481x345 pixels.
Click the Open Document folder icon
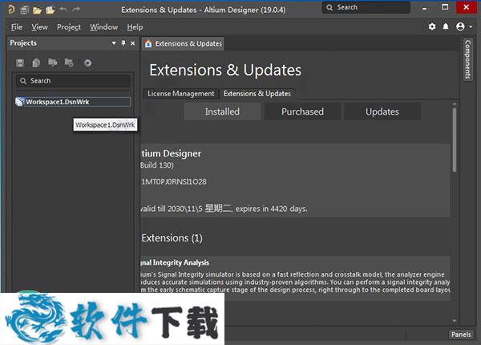(x=37, y=10)
